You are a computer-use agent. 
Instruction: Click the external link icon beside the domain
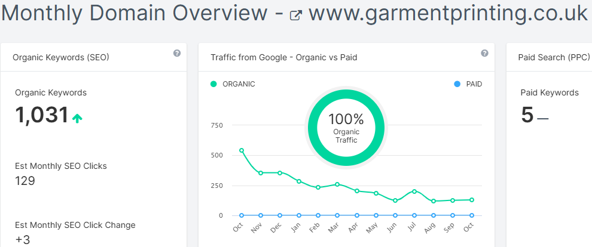(295, 16)
